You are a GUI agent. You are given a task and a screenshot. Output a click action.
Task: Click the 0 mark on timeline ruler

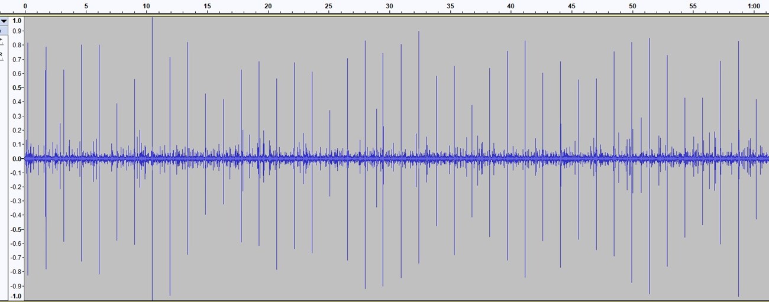click(x=25, y=6)
